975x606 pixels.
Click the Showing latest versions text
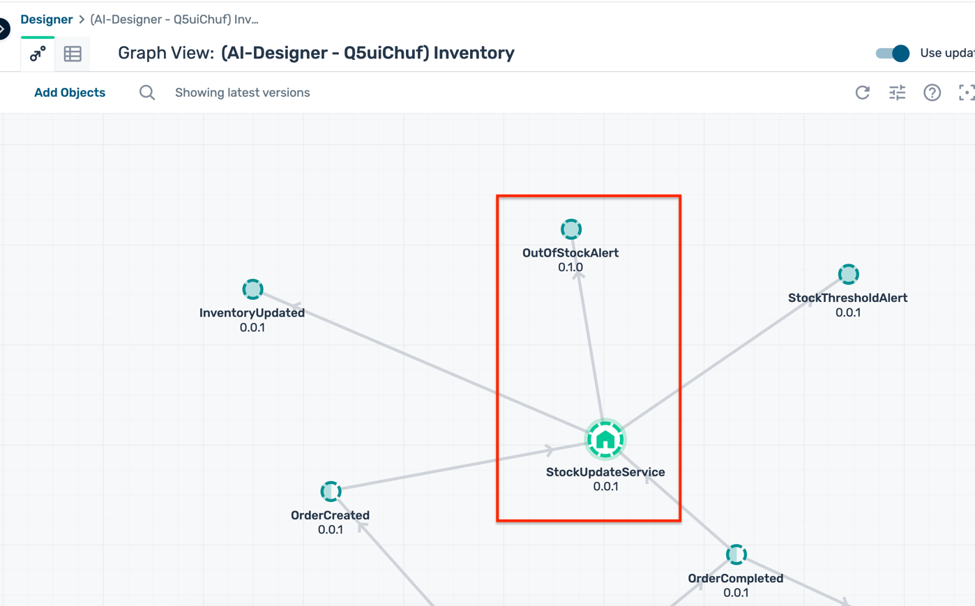pyautogui.click(x=242, y=93)
